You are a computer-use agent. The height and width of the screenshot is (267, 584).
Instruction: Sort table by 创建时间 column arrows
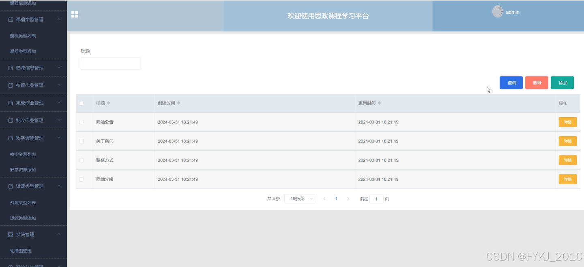click(179, 103)
